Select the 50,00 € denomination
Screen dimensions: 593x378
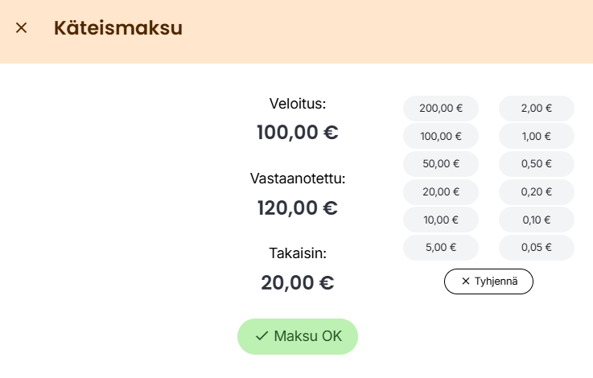440,163
